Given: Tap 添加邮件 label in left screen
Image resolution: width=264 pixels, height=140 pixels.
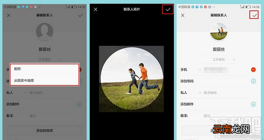Looking at the screenshot, I should (x=13, y=104).
